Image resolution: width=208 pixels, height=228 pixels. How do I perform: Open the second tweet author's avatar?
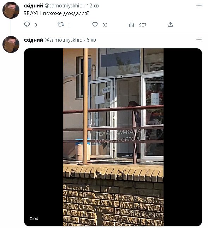click(11, 44)
